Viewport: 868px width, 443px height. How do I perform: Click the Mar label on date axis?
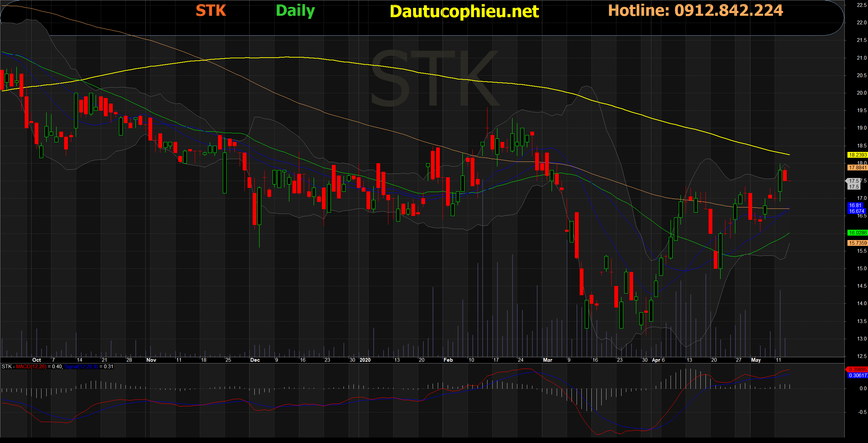547,360
